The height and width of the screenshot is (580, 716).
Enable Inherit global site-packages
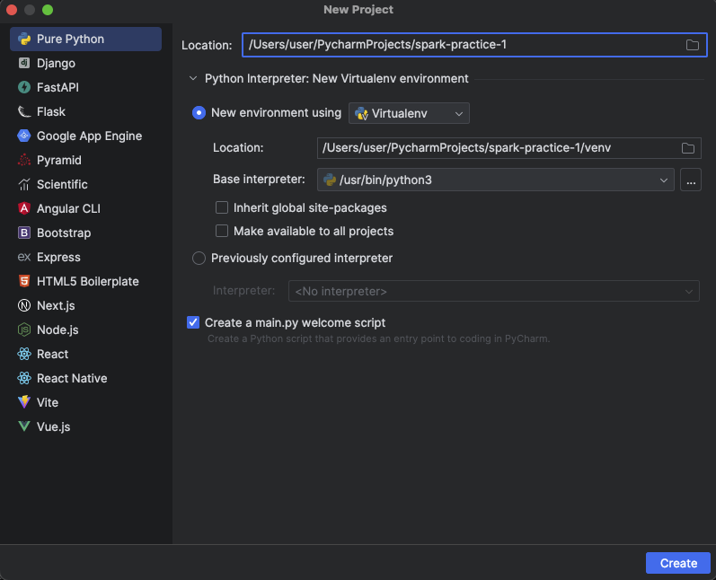point(222,207)
